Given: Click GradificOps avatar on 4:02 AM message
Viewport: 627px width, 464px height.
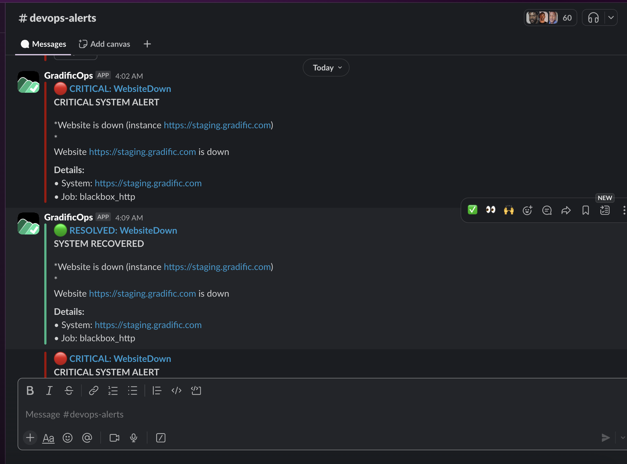Looking at the screenshot, I should 28,82.
